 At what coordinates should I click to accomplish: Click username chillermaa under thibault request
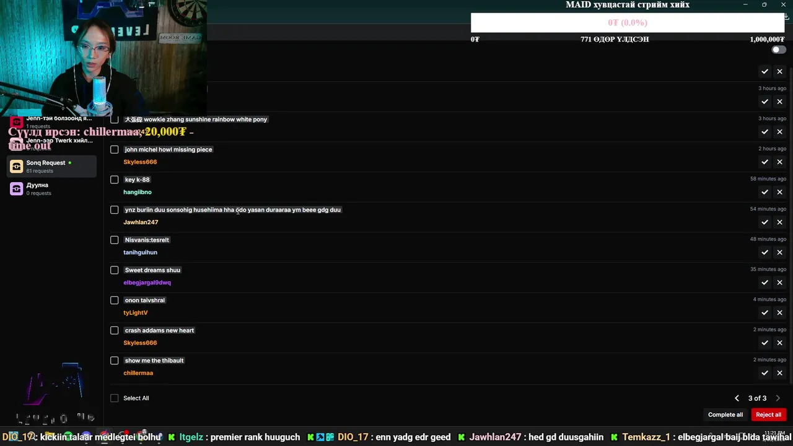click(138, 373)
